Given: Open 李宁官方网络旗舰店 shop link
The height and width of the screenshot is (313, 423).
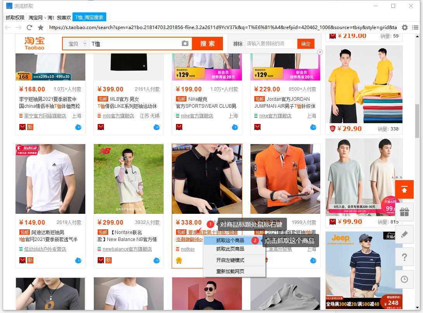Looking at the screenshot, I should click(45, 116).
